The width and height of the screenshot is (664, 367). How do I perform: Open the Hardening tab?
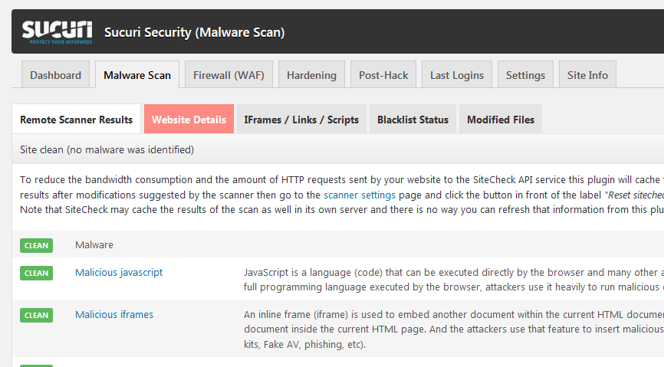coord(311,75)
